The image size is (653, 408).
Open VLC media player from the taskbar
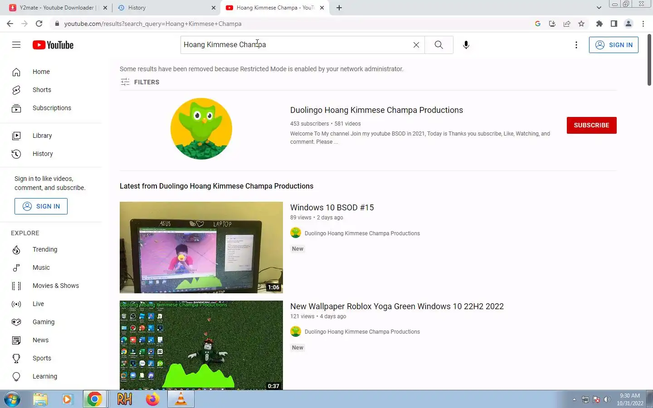(181, 399)
